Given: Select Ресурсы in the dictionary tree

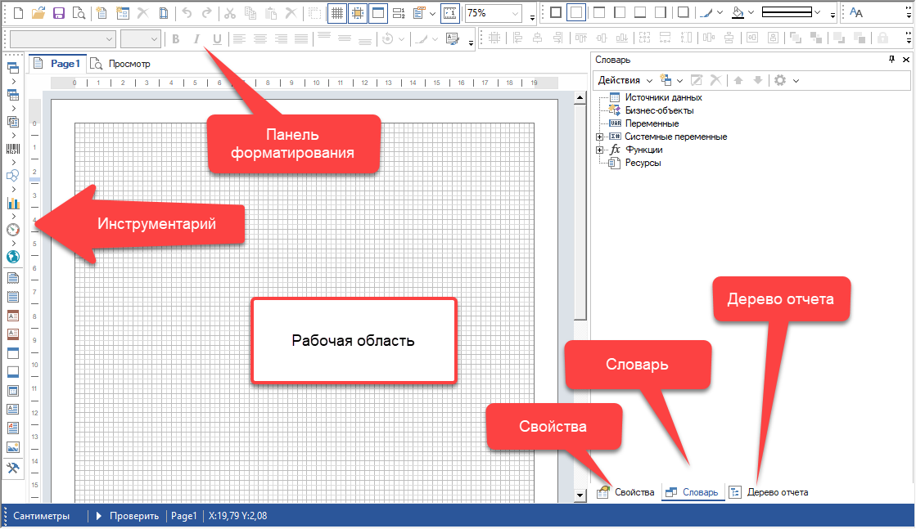Looking at the screenshot, I should click(643, 163).
